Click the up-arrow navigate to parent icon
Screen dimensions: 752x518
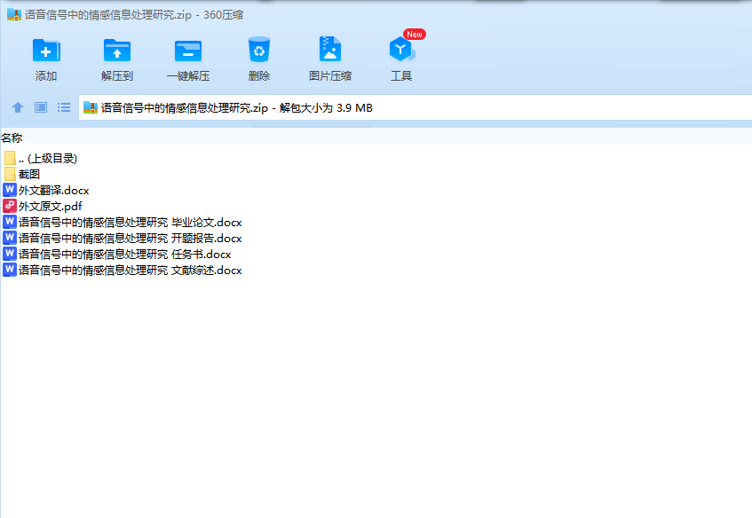point(18,107)
